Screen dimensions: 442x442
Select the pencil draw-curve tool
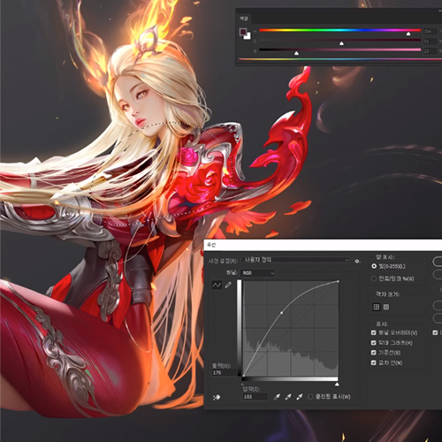click(x=228, y=285)
